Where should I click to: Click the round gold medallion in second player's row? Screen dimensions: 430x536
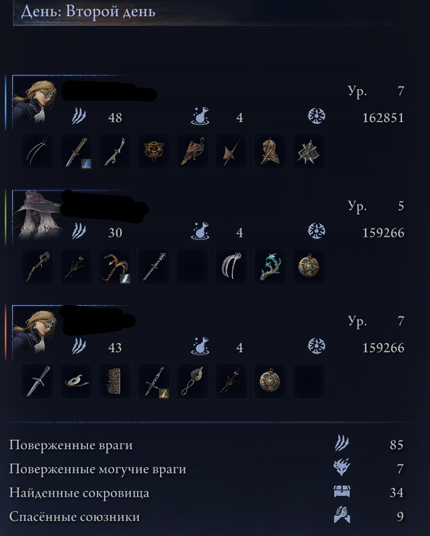point(309,266)
